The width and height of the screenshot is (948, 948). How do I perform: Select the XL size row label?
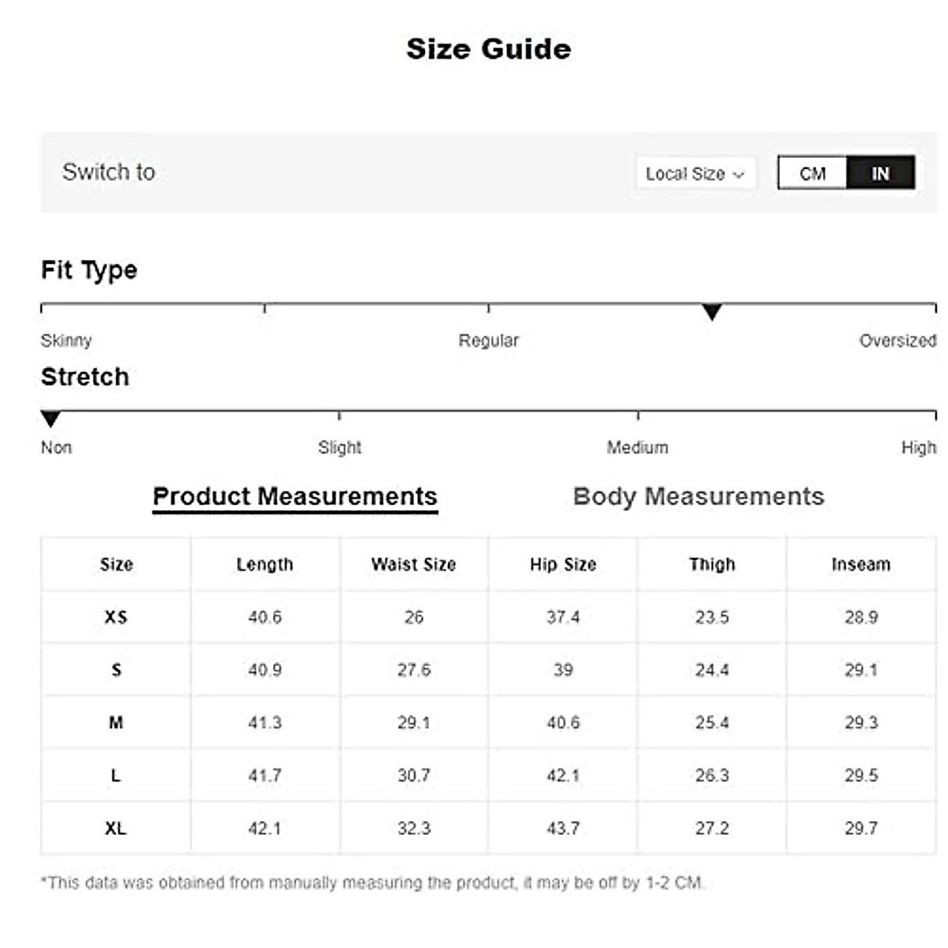(116, 828)
